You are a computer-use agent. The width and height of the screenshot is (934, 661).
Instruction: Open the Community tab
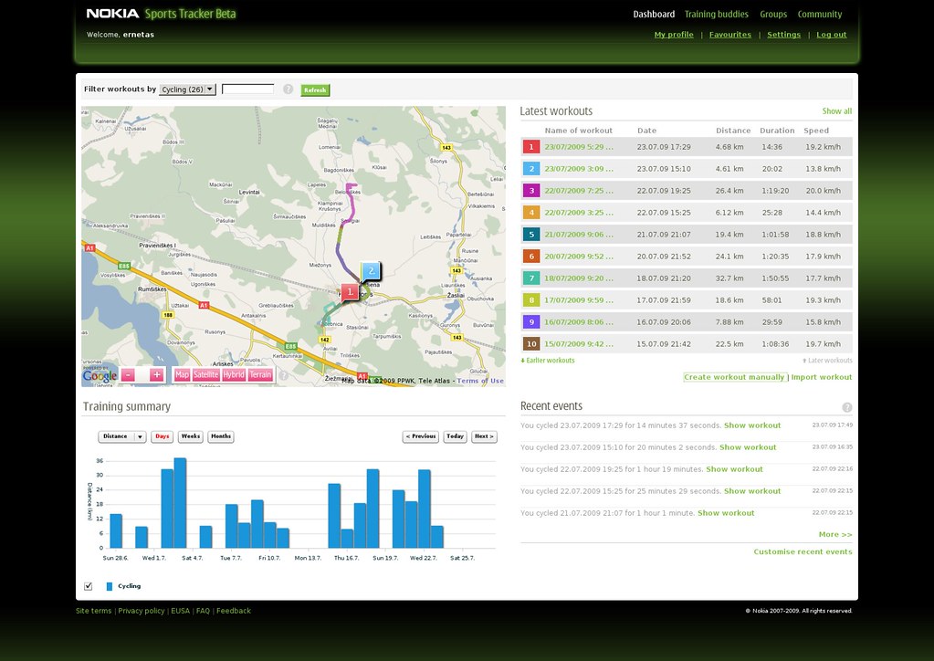click(x=820, y=15)
